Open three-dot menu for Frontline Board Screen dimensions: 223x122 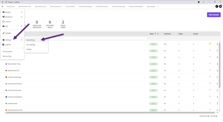pos(217,103)
